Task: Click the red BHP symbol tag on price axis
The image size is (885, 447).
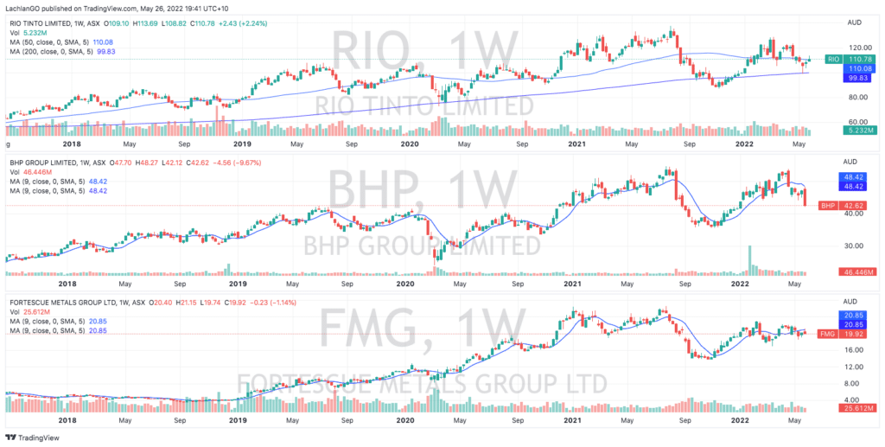Action: 829,206
